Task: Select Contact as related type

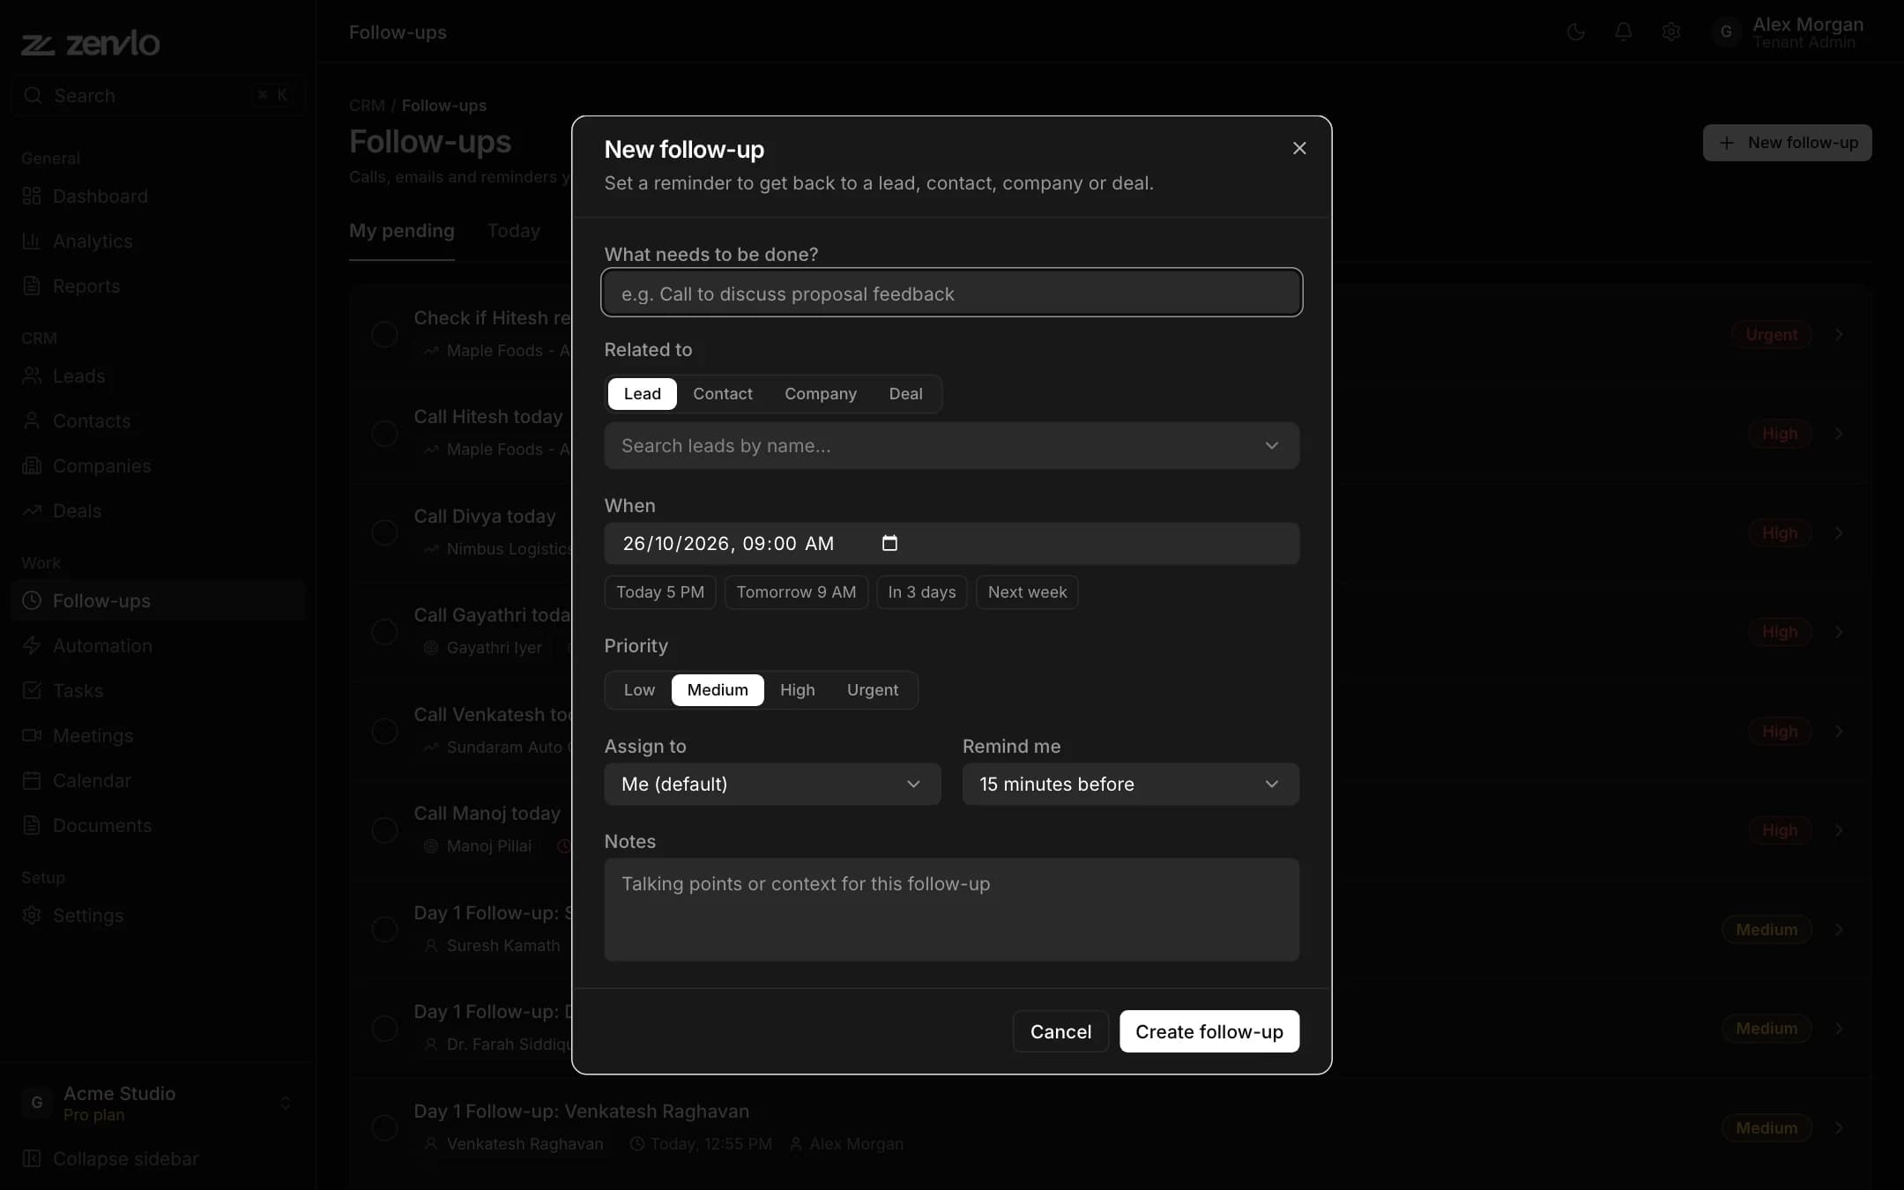Action: coord(723,393)
